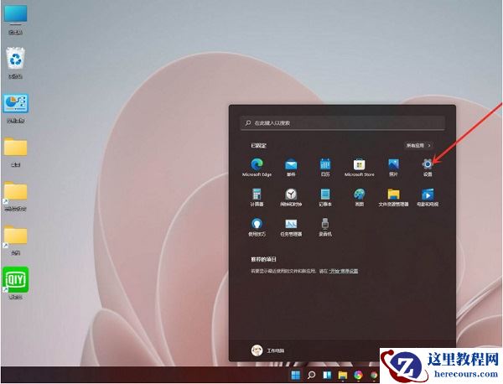Select the Control Panel desktop icon
The width and height of the screenshot is (503, 384).
pos(16,108)
